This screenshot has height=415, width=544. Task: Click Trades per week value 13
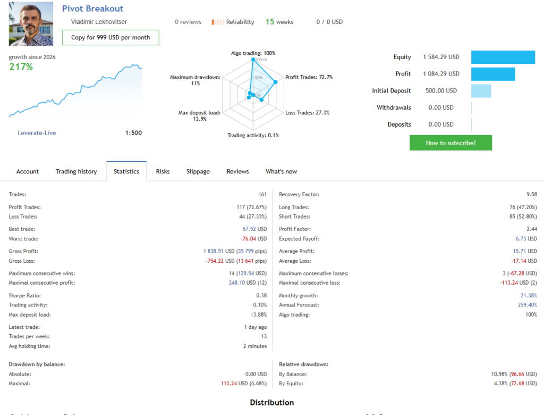pos(264,336)
